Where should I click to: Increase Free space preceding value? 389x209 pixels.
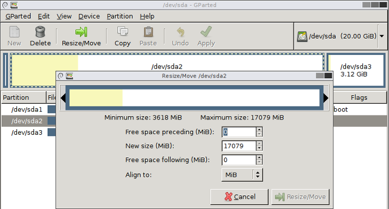[259, 129]
